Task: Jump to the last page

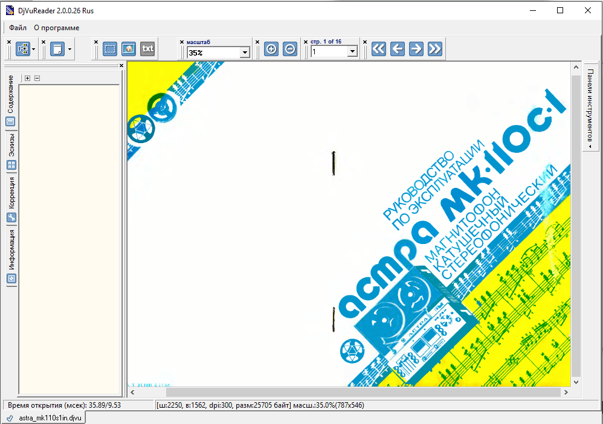Action: 435,49
